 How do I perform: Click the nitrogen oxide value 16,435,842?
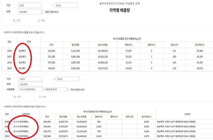coord(103,51)
